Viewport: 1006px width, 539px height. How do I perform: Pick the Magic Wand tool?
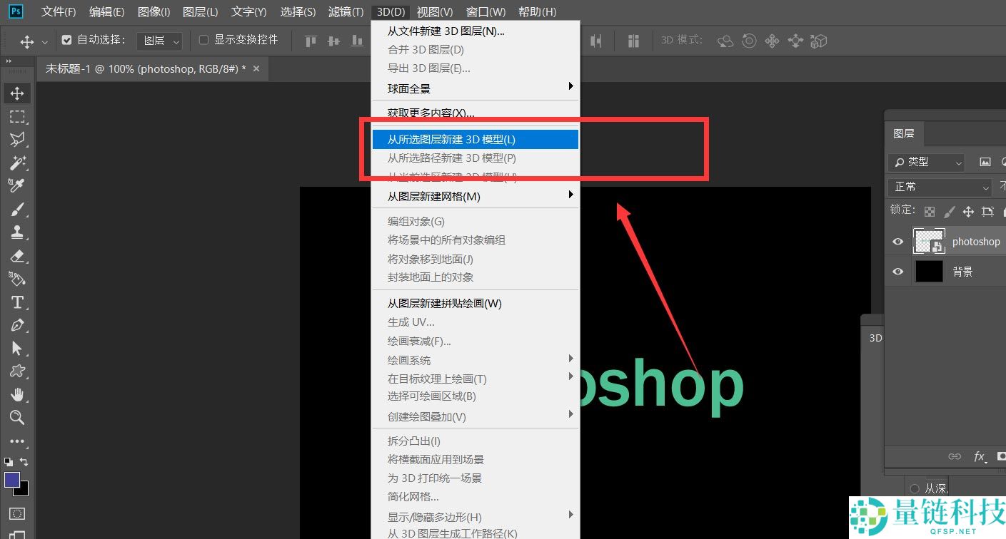17,163
